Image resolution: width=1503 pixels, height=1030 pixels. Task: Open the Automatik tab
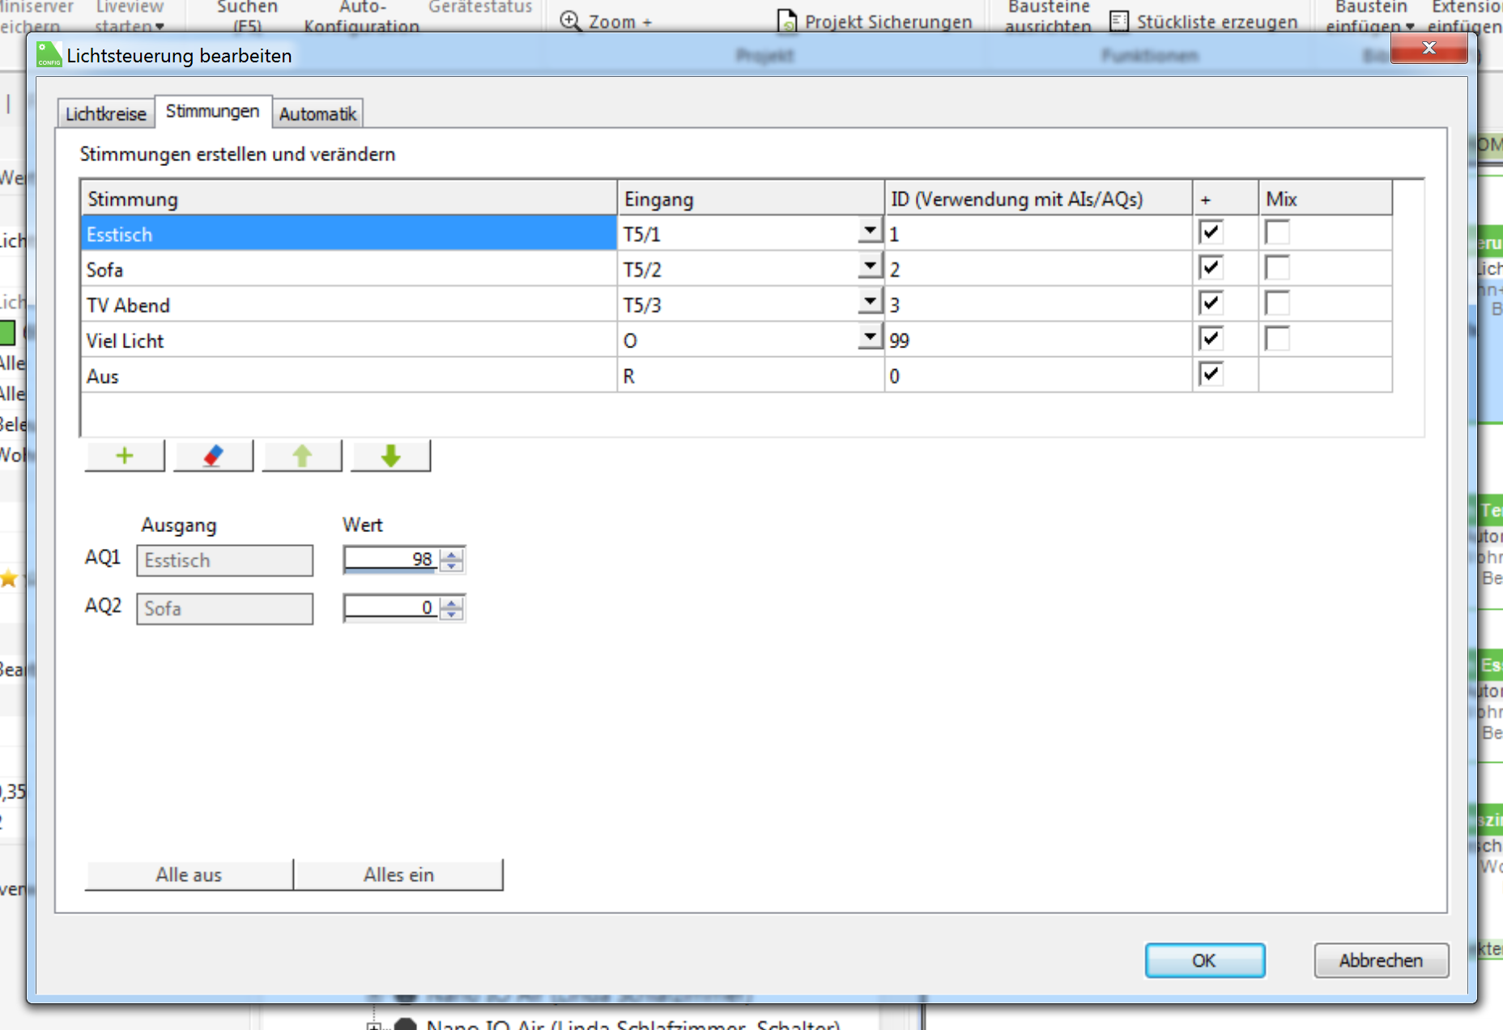(317, 114)
